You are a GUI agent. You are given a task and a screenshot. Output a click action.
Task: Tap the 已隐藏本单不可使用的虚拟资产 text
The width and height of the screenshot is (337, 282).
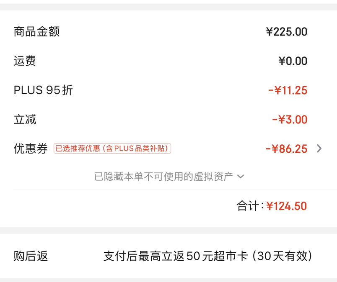[x=163, y=177]
